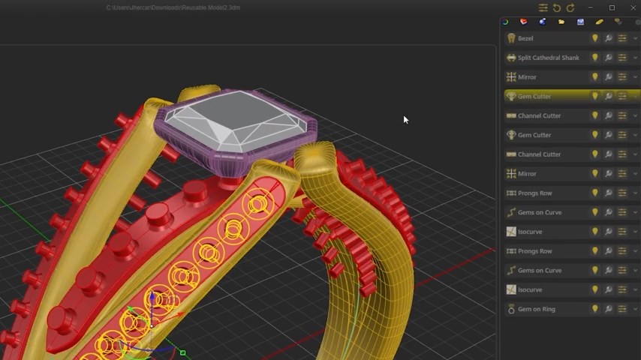This screenshot has height=360, width=641.
Task: Open sliders icon on Isocurve row above Gem on Ring
Action: (622, 289)
